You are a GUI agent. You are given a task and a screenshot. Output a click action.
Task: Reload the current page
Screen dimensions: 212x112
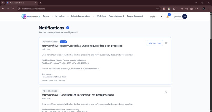13,9
